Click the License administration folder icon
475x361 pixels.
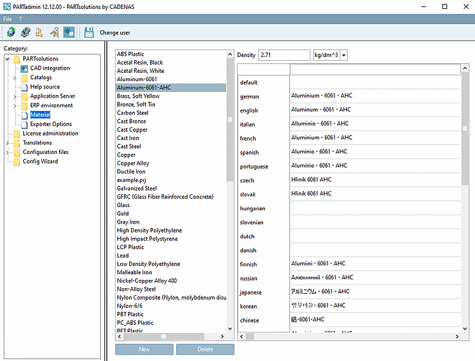[x=17, y=134]
